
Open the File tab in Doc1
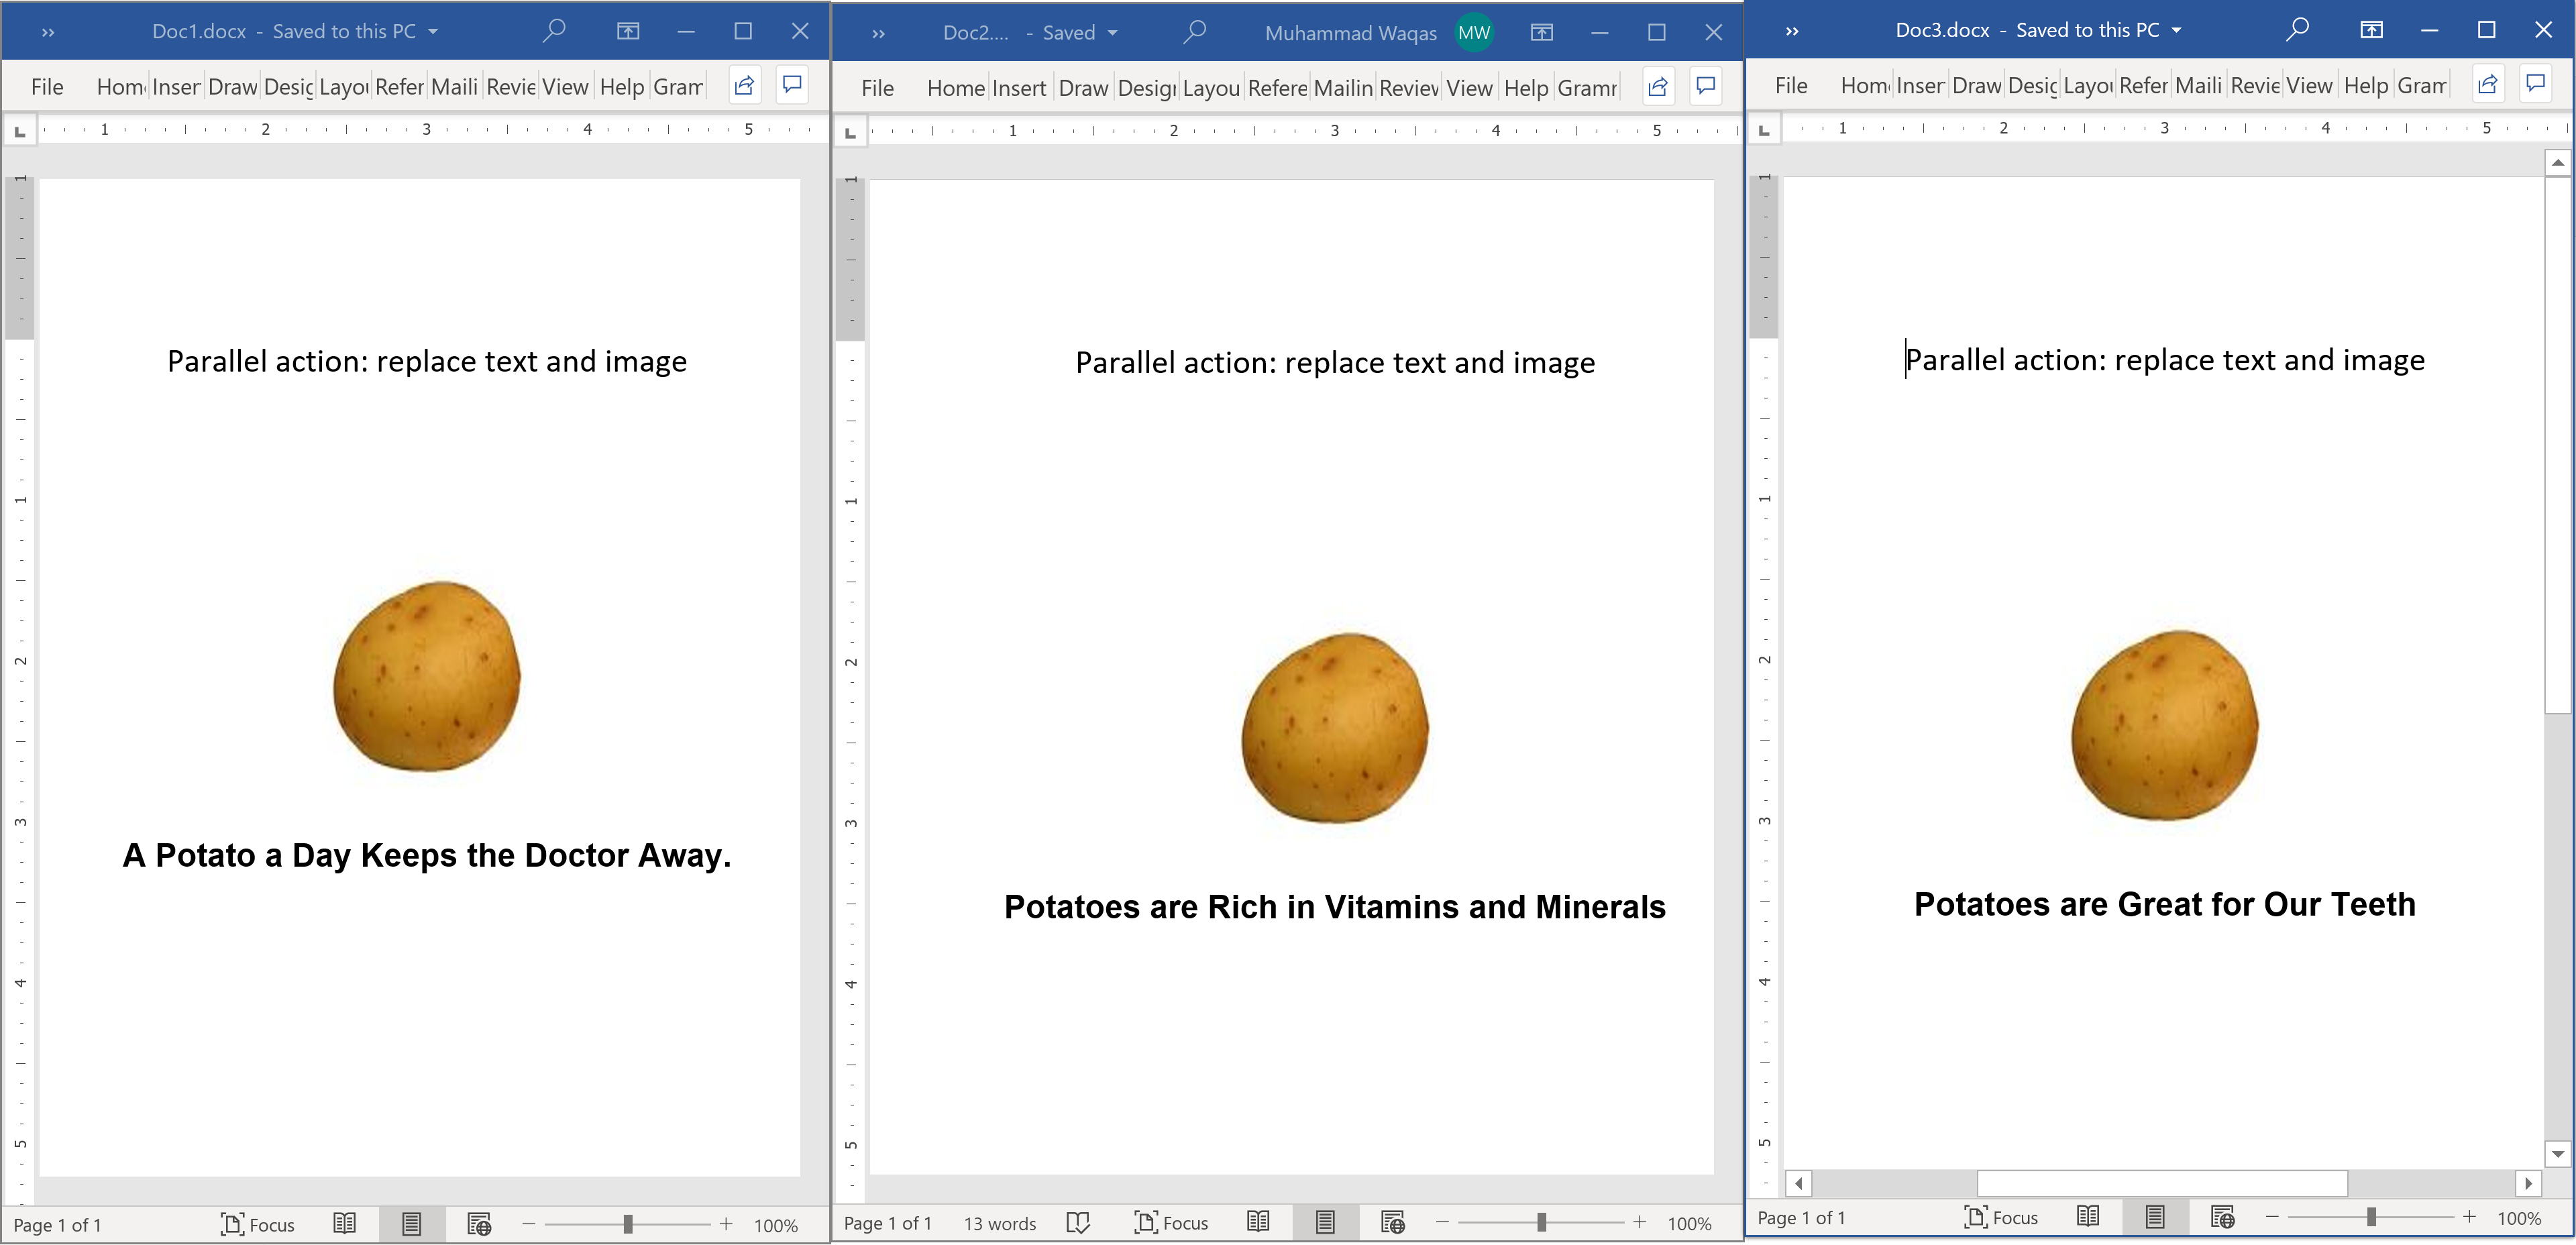47,87
